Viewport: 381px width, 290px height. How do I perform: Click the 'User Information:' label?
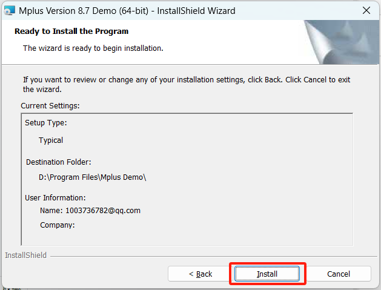pyautogui.click(x=55, y=197)
